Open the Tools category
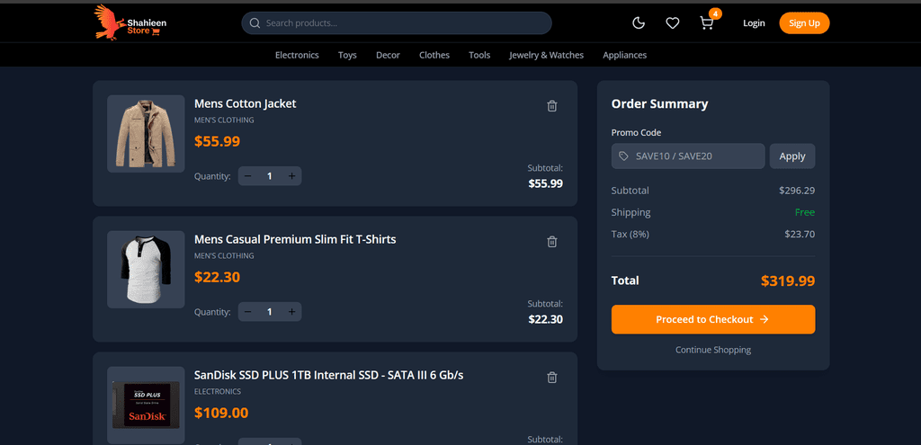Image resolution: width=921 pixels, height=445 pixels. [x=479, y=55]
